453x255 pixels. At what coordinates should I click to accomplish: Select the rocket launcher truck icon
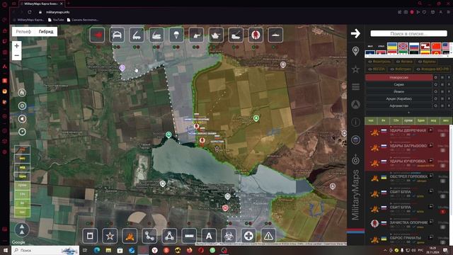tap(137, 35)
